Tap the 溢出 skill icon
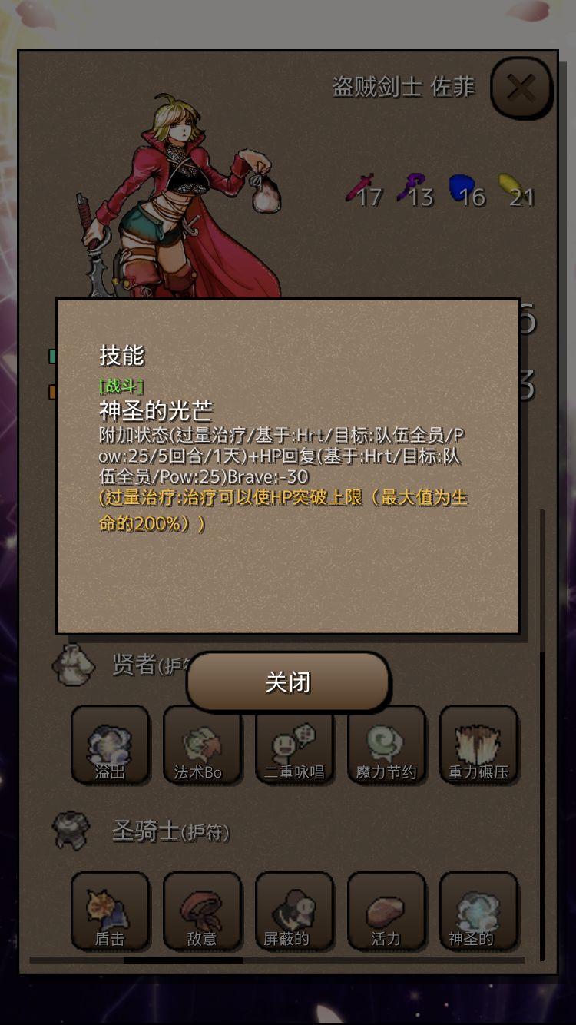Viewport: 576px width, 1025px height. coord(111,745)
